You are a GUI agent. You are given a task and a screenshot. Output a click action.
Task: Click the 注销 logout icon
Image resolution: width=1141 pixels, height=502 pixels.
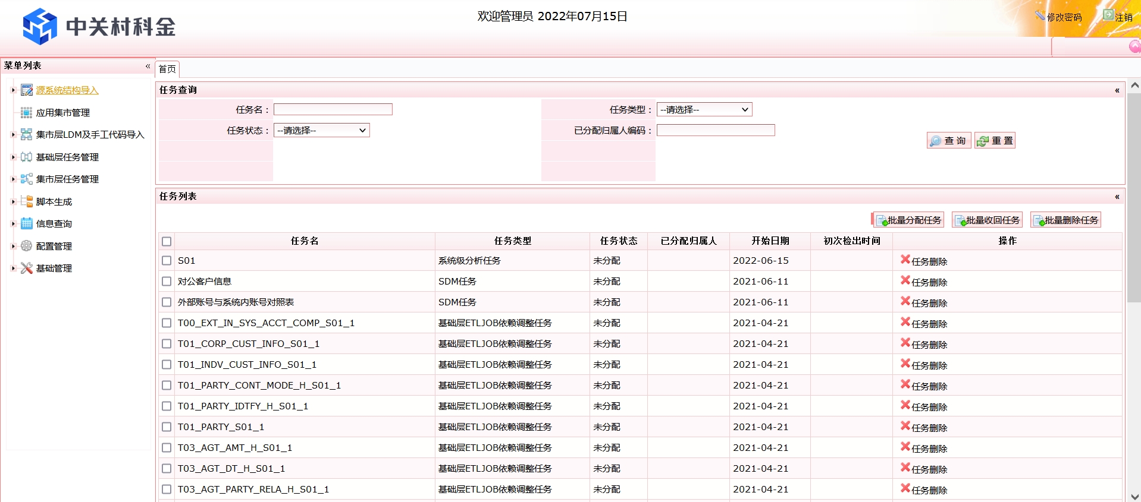1108,15
